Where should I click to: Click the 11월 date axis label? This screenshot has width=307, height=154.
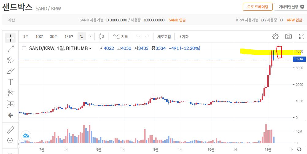click(x=268, y=149)
